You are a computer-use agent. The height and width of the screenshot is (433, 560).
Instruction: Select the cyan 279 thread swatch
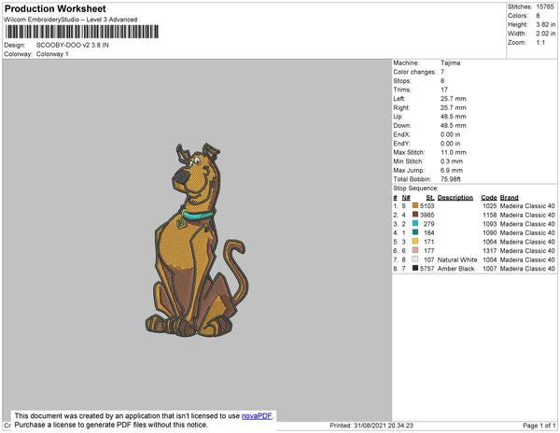[x=415, y=223]
